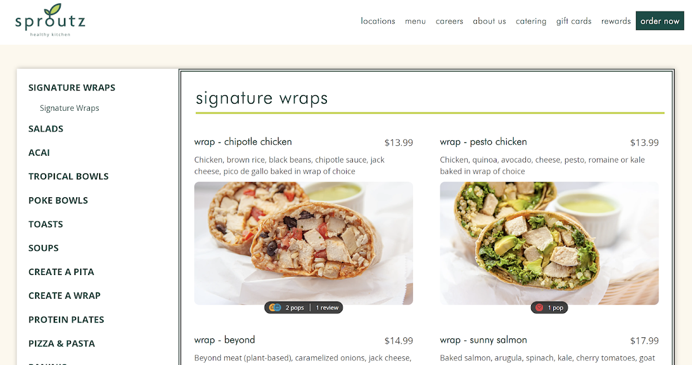Select the Signature Wraps sub-item
This screenshot has width=692, height=365.
click(69, 108)
